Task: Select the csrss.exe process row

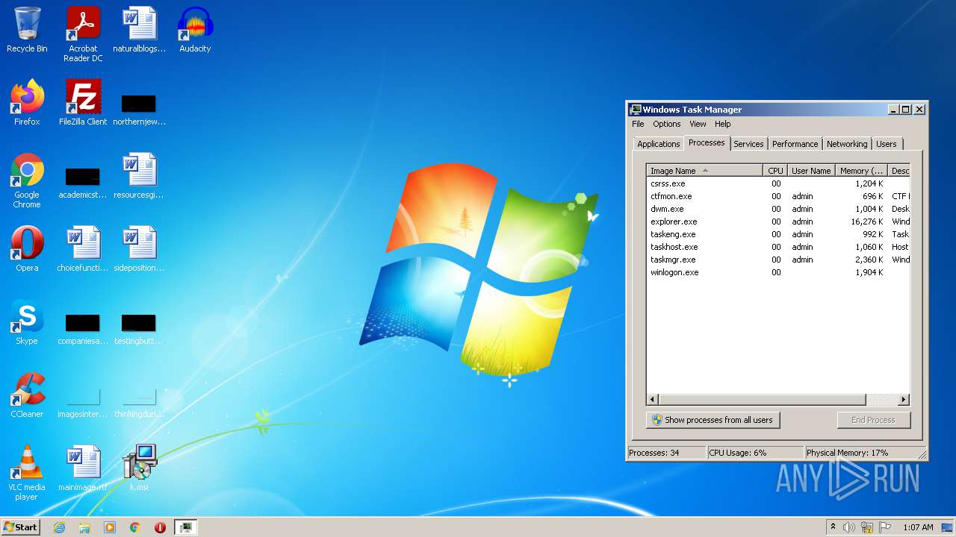Action: point(778,183)
